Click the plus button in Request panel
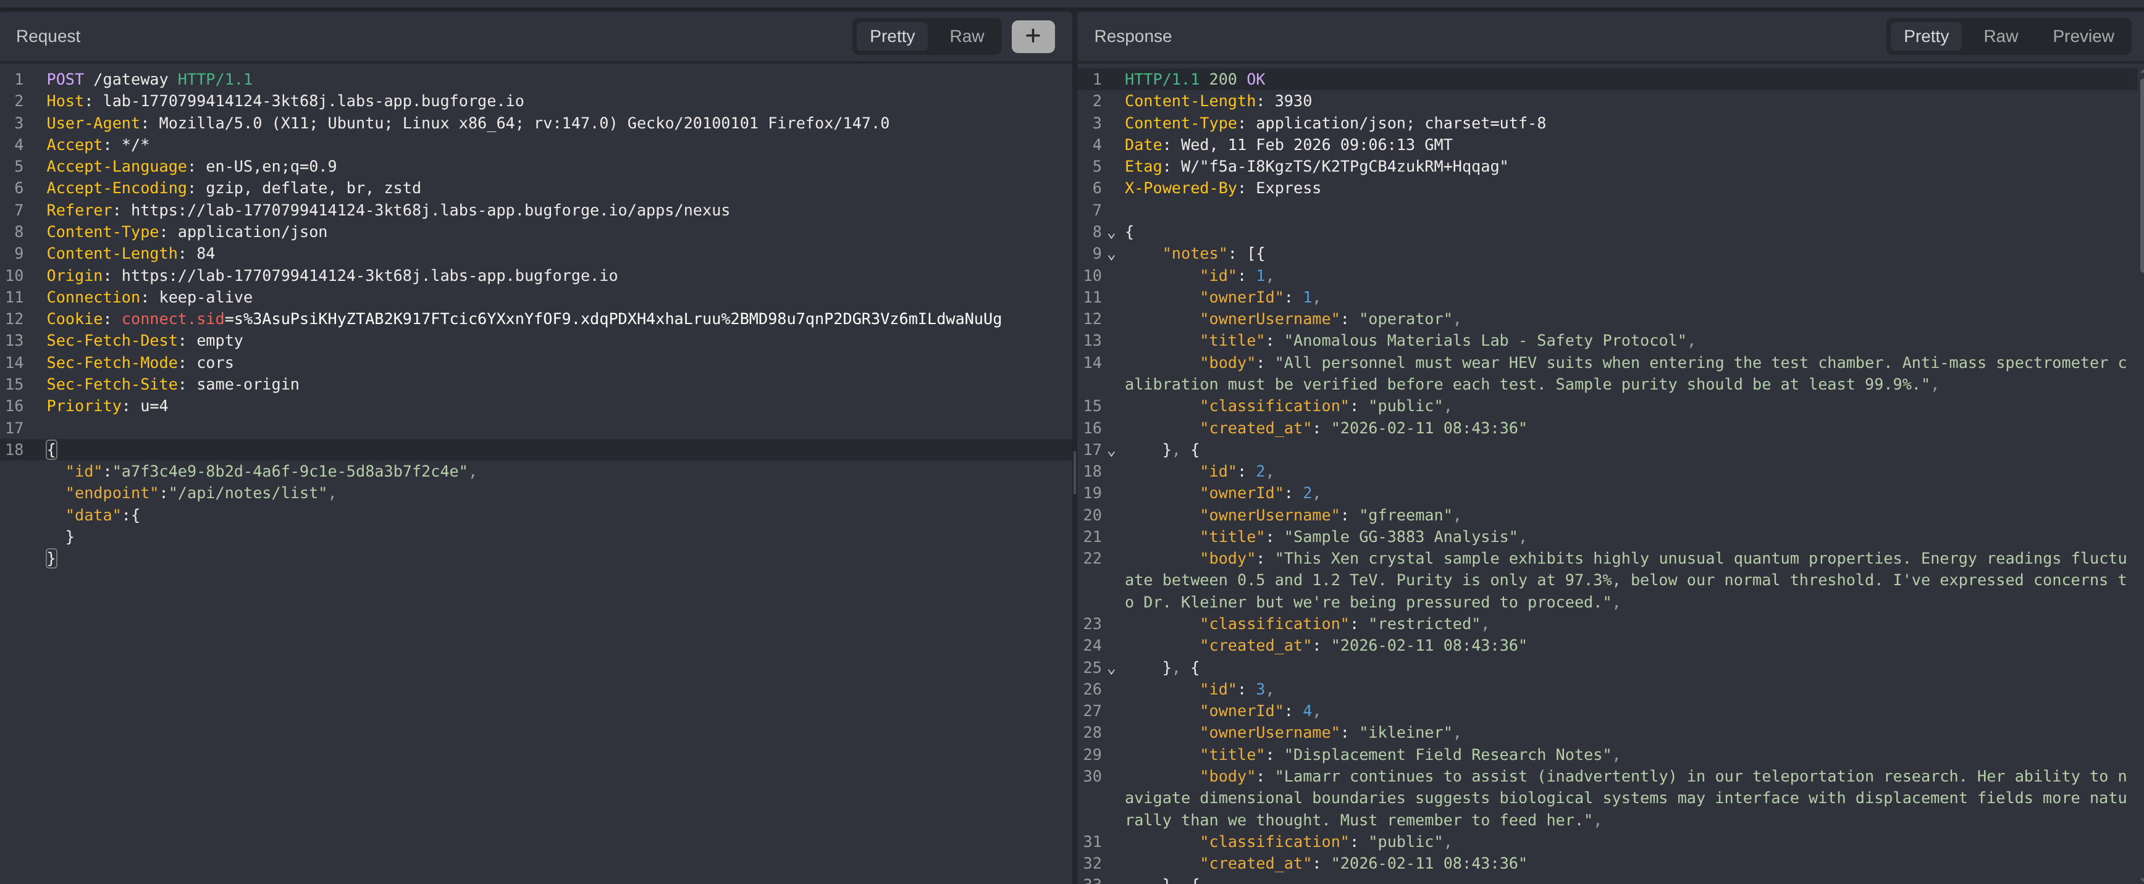 coord(1032,36)
